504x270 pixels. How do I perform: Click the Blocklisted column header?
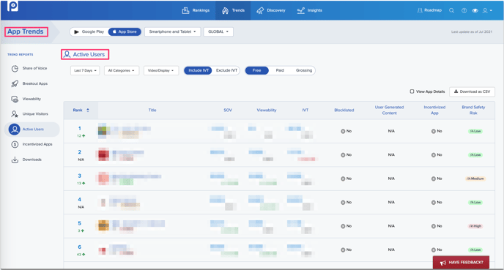click(344, 110)
